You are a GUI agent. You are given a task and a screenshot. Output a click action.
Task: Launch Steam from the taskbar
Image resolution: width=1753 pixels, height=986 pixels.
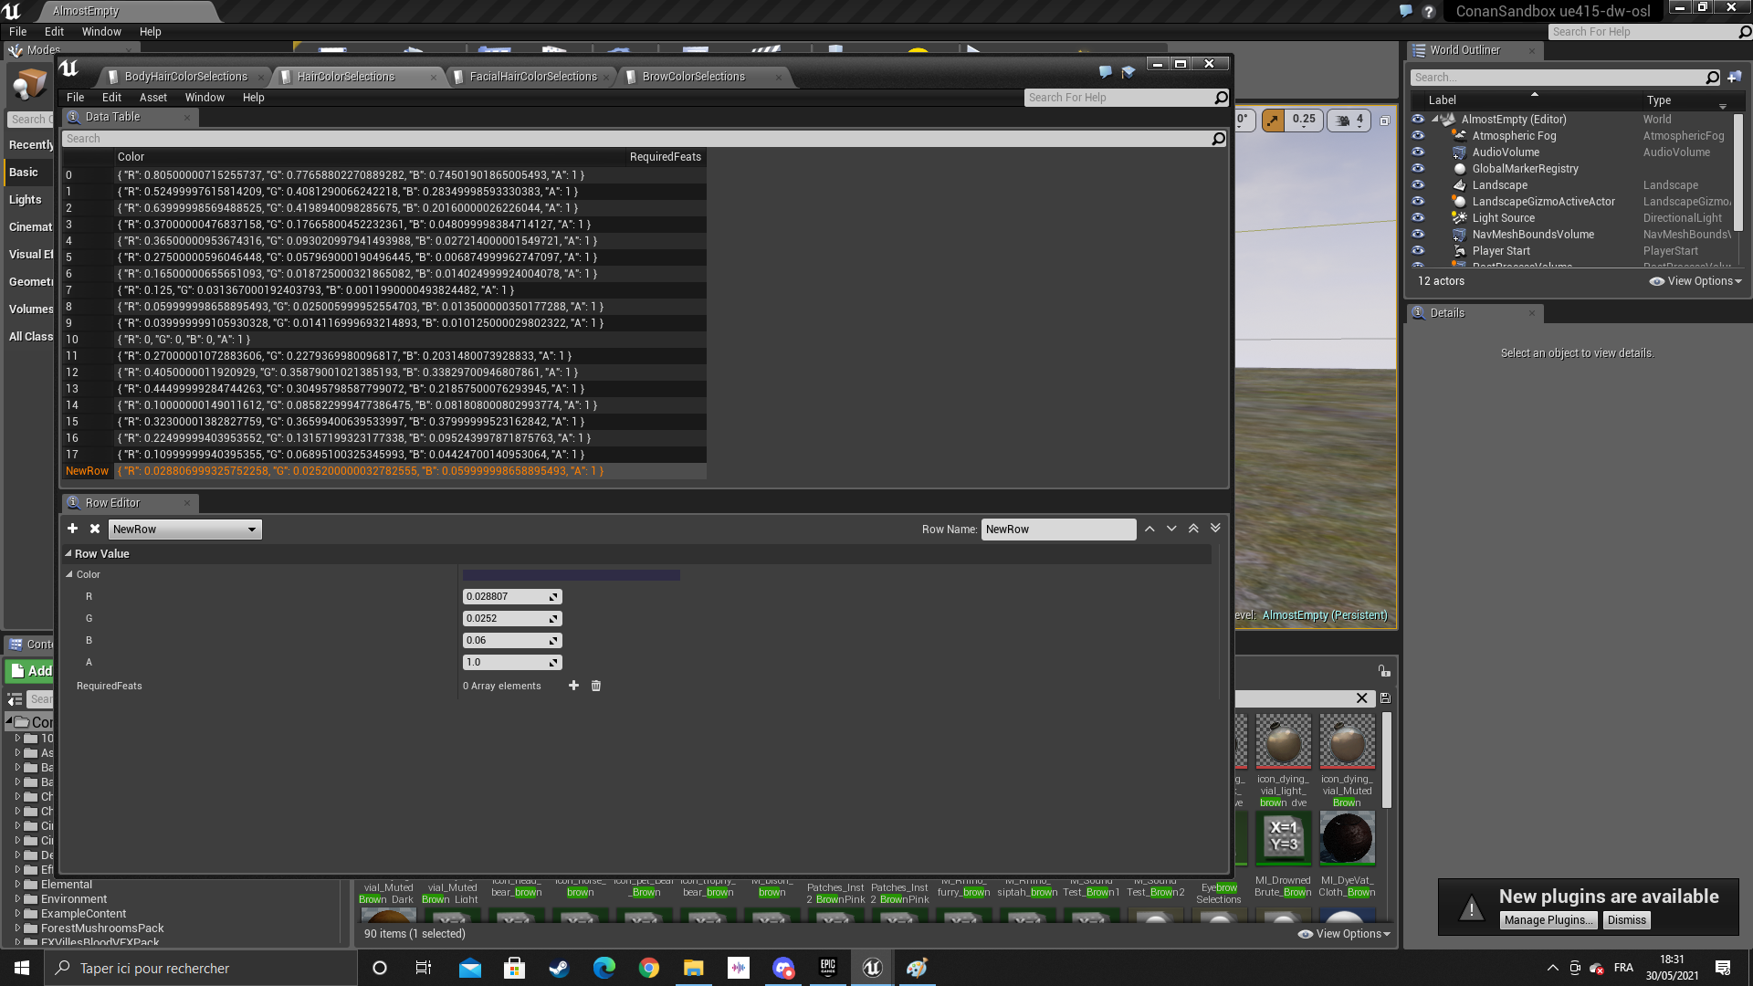(559, 968)
